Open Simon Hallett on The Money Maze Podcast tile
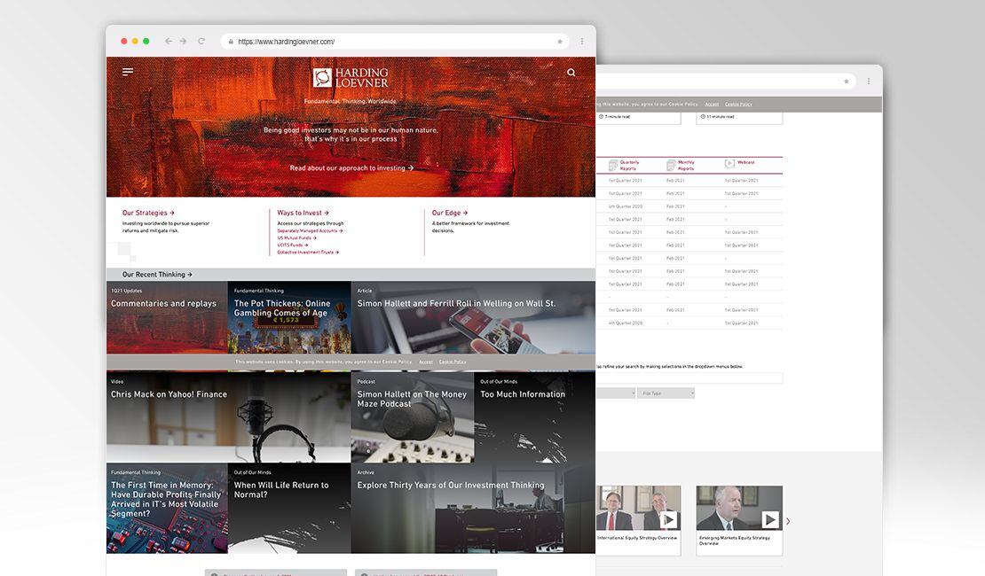This screenshot has height=576, width=985. tap(413, 417)
